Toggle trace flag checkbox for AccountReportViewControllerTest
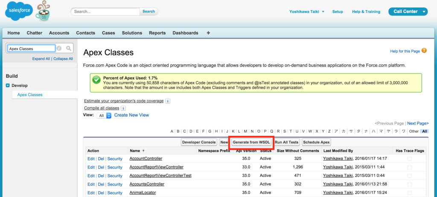The height and width of the screenshot is (197, 437). [x=409, y=176]
